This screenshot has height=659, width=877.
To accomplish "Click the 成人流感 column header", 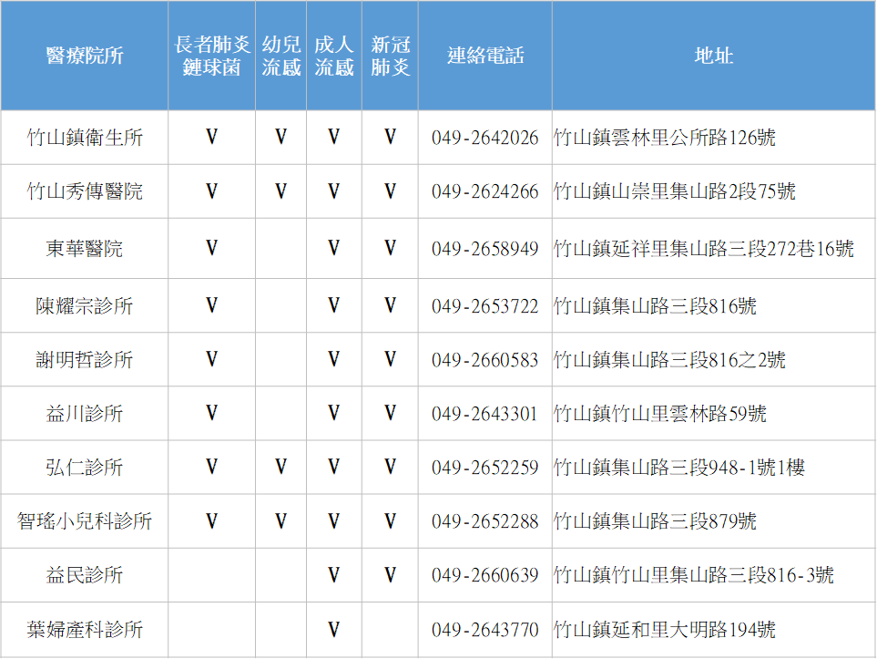I will (334, 56).
